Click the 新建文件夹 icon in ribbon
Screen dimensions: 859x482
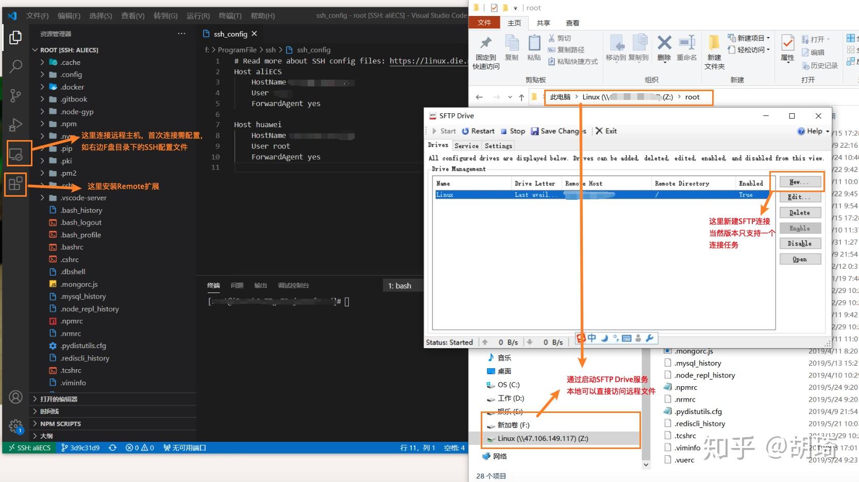point(714,52)
